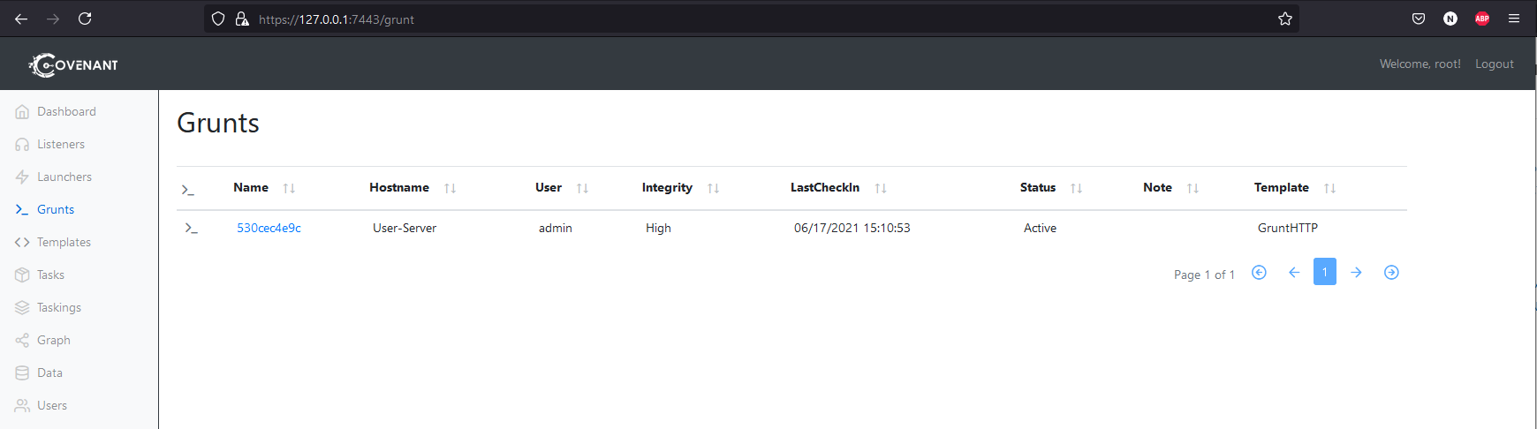Sort table by Status column arrows
The image size is (1537, 429).
[1076, 188]
